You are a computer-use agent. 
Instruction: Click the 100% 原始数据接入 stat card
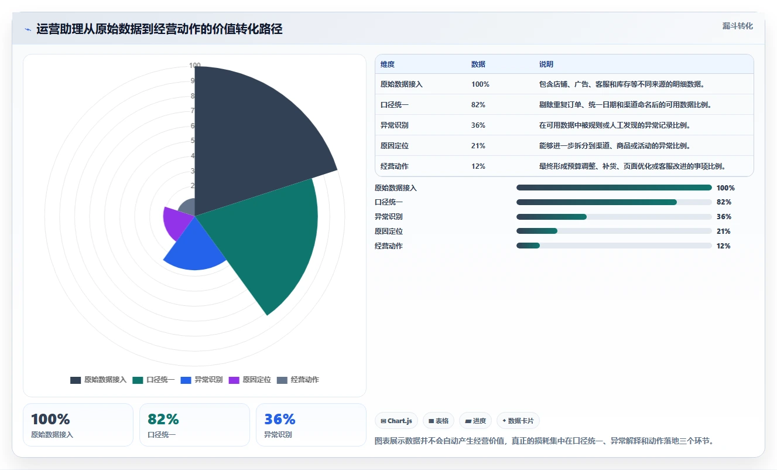(x=78, y=425)
